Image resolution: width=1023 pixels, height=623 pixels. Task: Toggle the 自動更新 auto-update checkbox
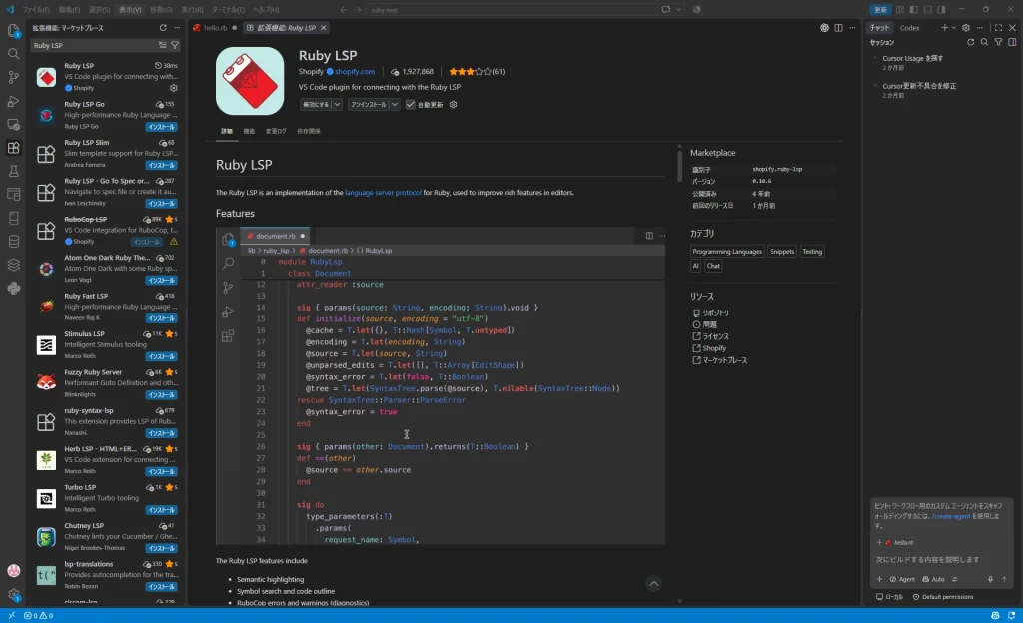(x=410, y=104)
